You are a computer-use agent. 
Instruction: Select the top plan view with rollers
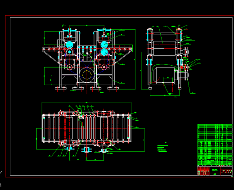[90, 131]
